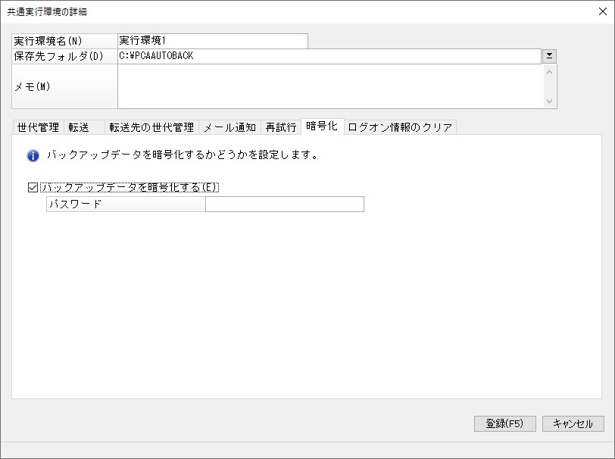Click inside the メモ text area
Viewport: 615px width, 459px height.
click(331, 86)
